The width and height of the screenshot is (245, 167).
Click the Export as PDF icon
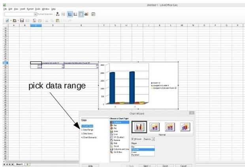click(34, 21)
